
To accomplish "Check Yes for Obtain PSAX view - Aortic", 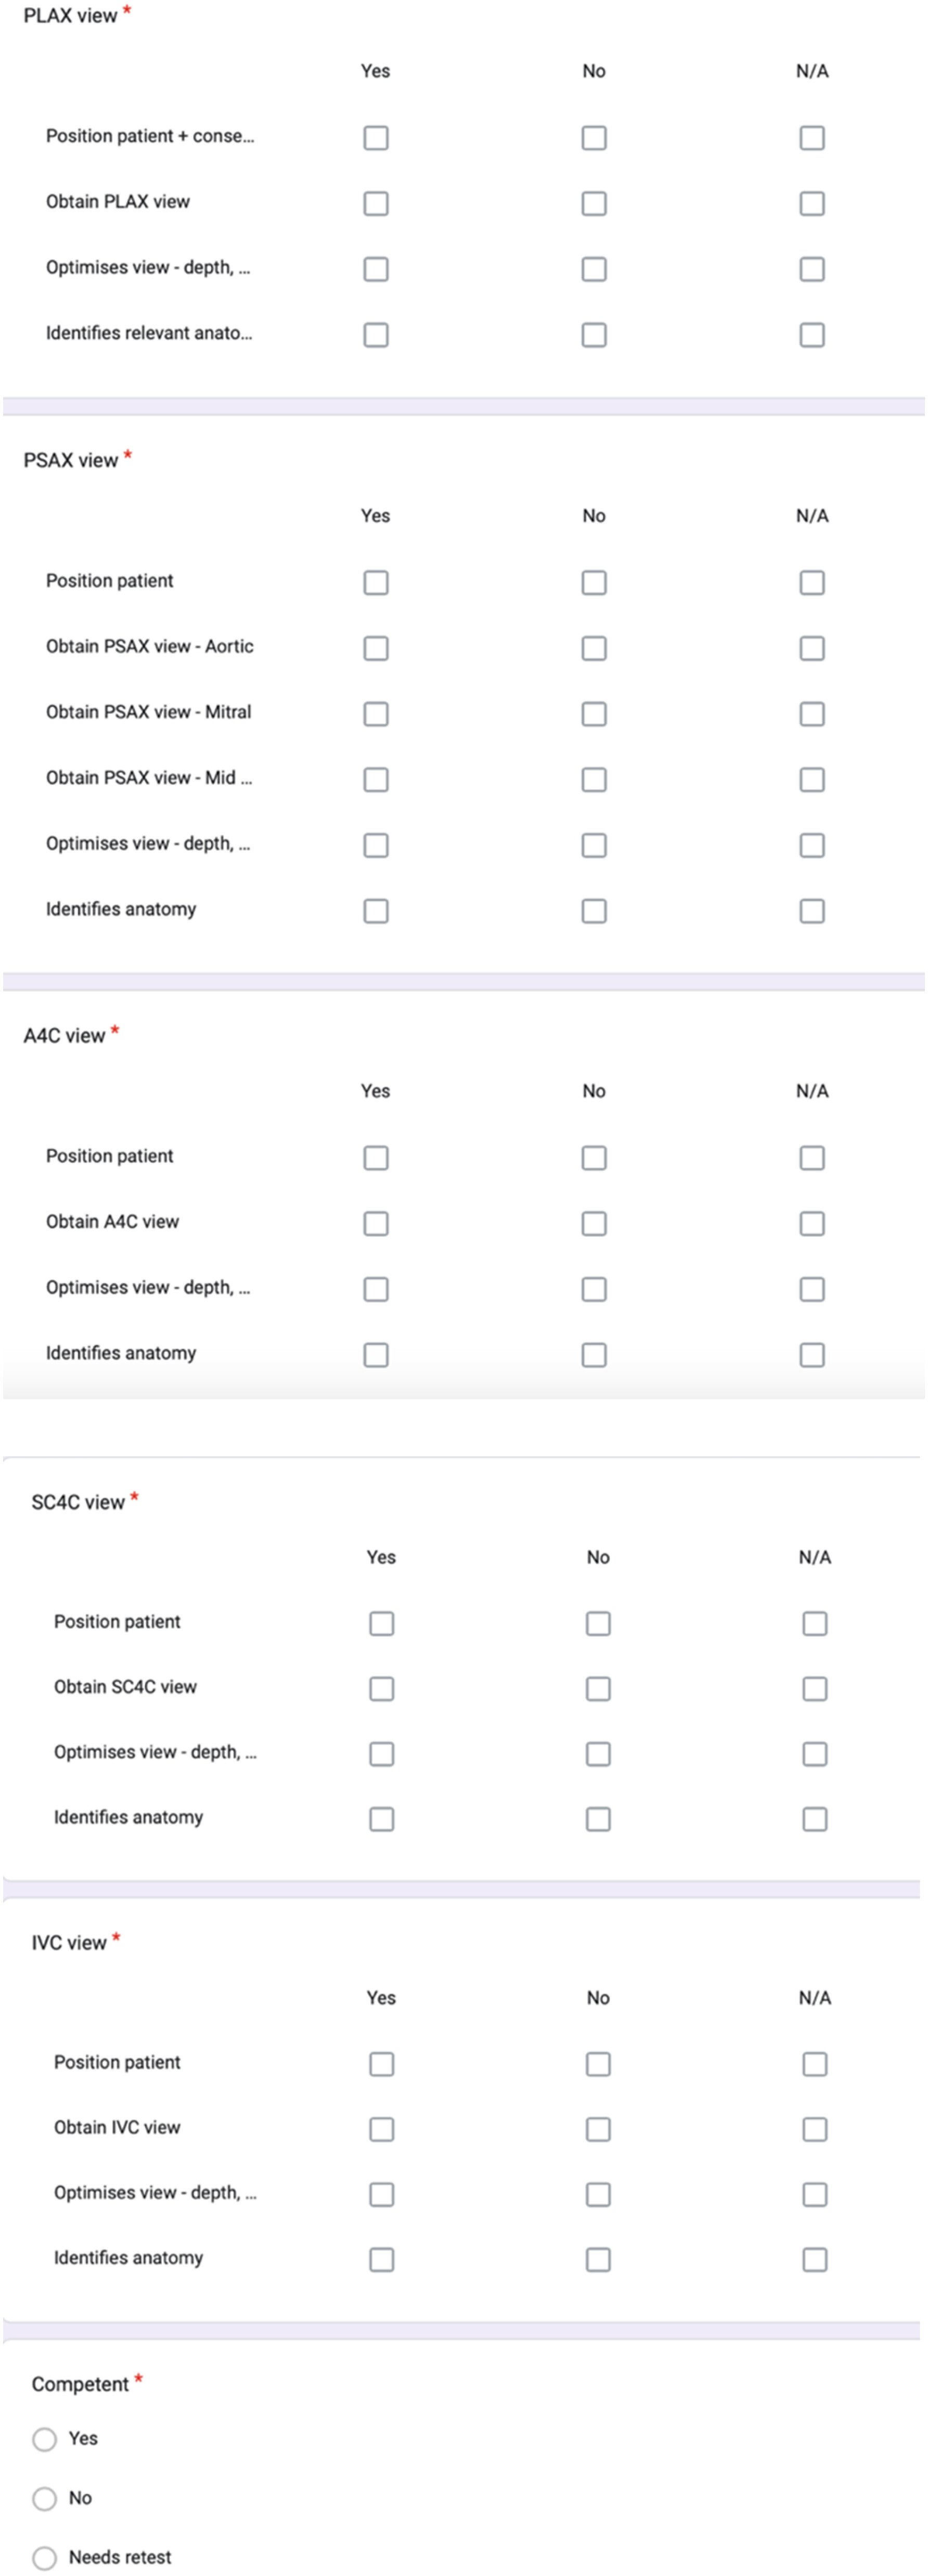I will 376,648.
